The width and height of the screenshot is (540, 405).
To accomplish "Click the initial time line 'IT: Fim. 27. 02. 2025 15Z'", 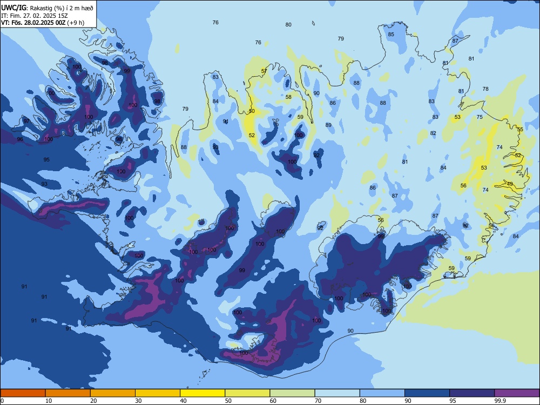I will (x=36, y=16).
